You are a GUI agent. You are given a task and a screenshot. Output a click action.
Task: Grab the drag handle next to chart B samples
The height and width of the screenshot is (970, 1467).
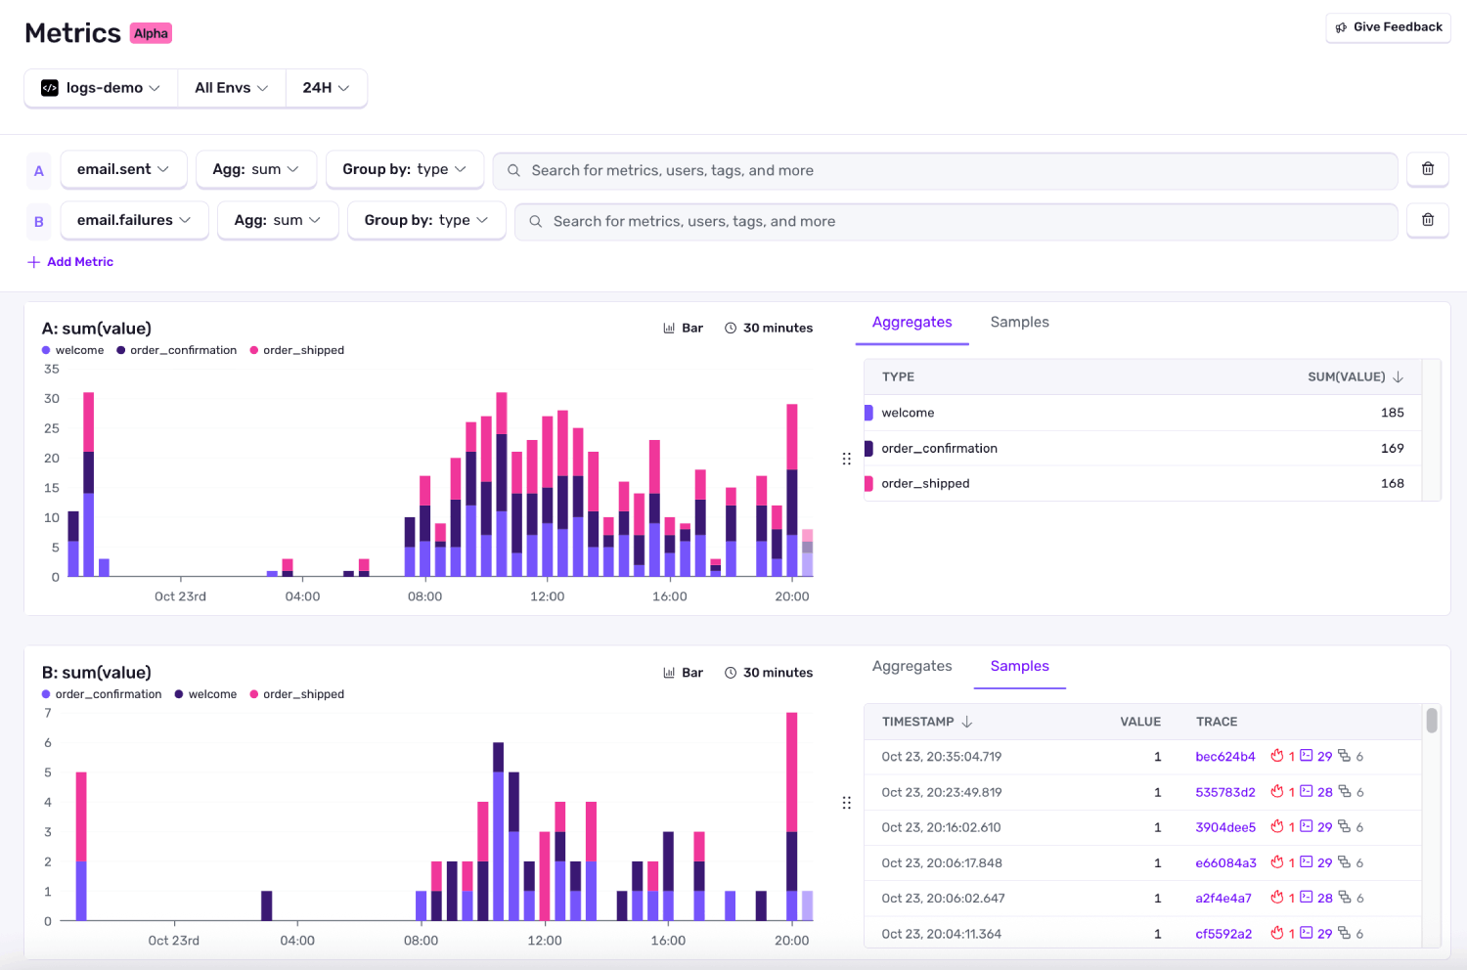coord(847,802)
